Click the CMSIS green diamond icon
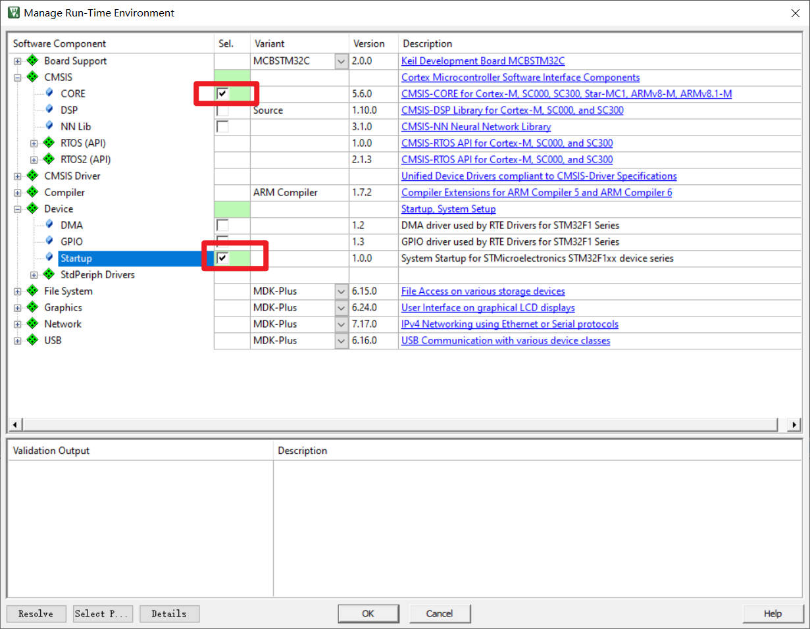This screenshot has width=810, height=629. point(32,77)
